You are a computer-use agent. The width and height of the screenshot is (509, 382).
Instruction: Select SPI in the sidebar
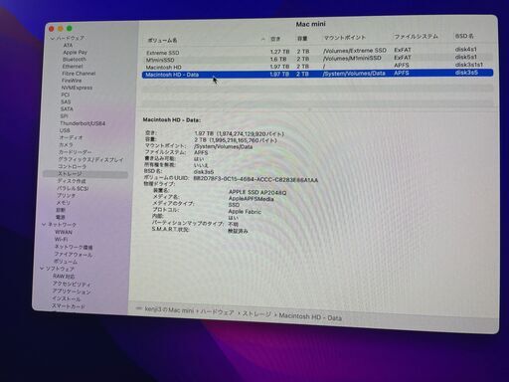point(64,116)
